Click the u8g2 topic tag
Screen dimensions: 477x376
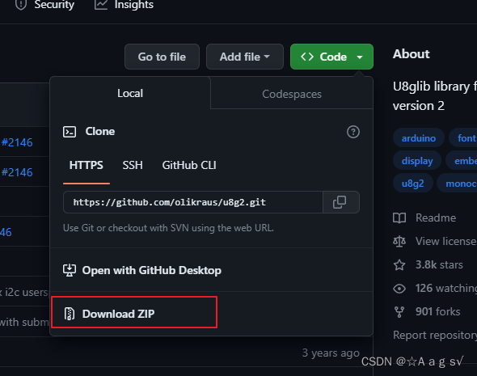(413, 184)
